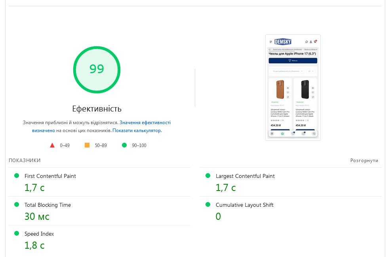Click the green dot beside Speed Index
The width and height of the screenshot is (390, 257).
coord(17,233)
